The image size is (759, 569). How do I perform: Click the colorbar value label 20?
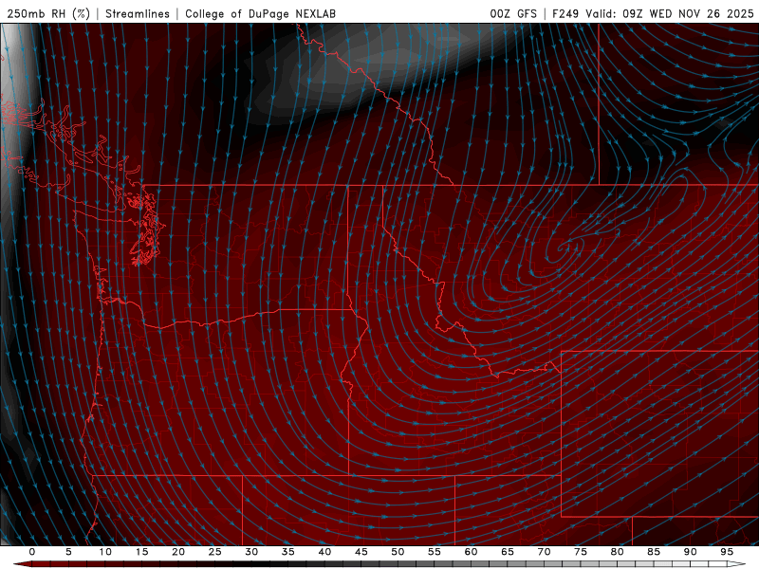click(178, 552)
